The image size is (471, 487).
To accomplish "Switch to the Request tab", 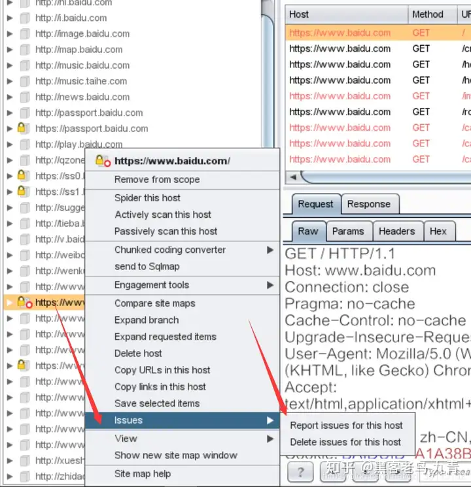I will tap(315, 204).
